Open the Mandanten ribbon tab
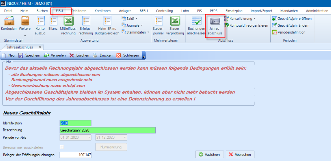Screen dimensions: 331x161 pos(289,11)
